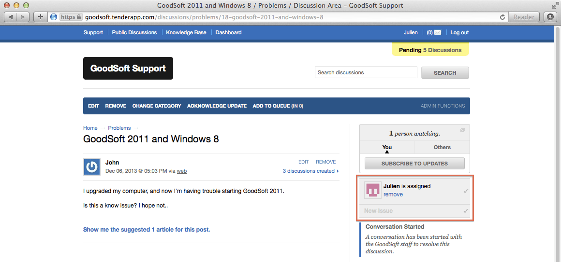Click the https lock indicator

coord(71,17)
